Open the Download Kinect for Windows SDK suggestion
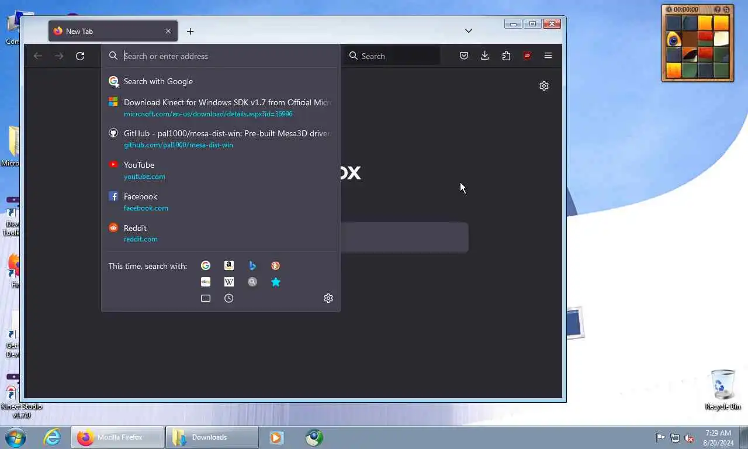Screen dimensions: 748x449 221,108
